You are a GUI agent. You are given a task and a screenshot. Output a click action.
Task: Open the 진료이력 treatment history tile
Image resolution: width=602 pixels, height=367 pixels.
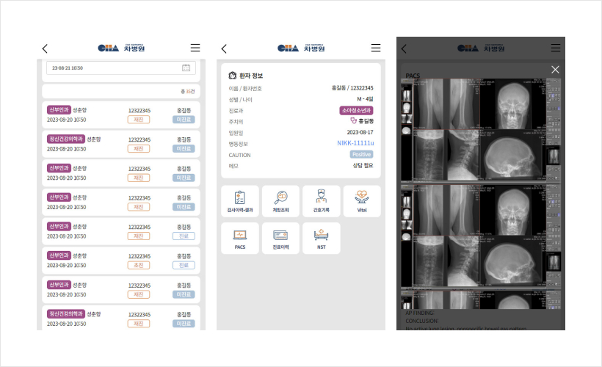(x=280, y=238)
